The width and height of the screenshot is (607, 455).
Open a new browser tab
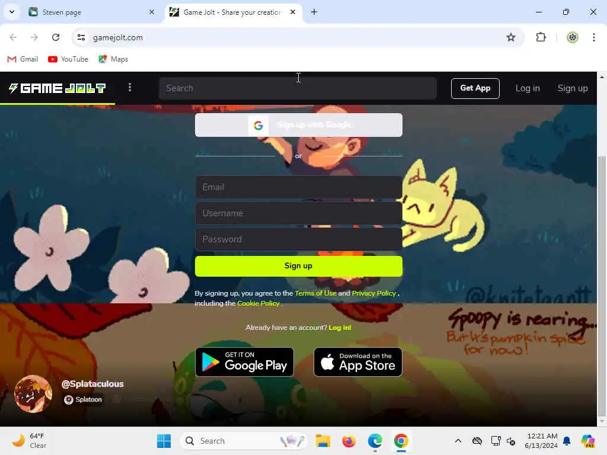pyautogui.click(x=314, y=12)
